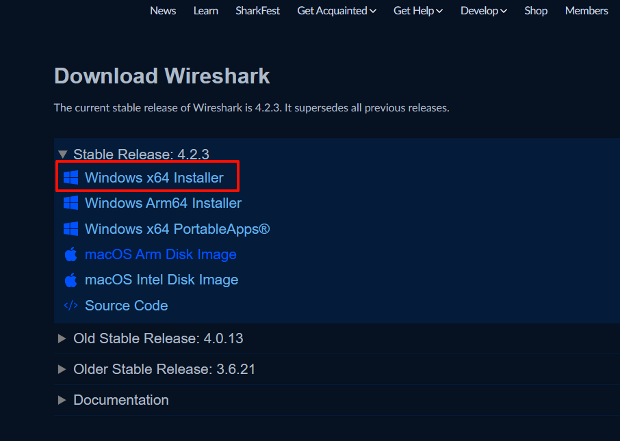Open the Shop page
620x441 pixels.
tap(536, 11)
